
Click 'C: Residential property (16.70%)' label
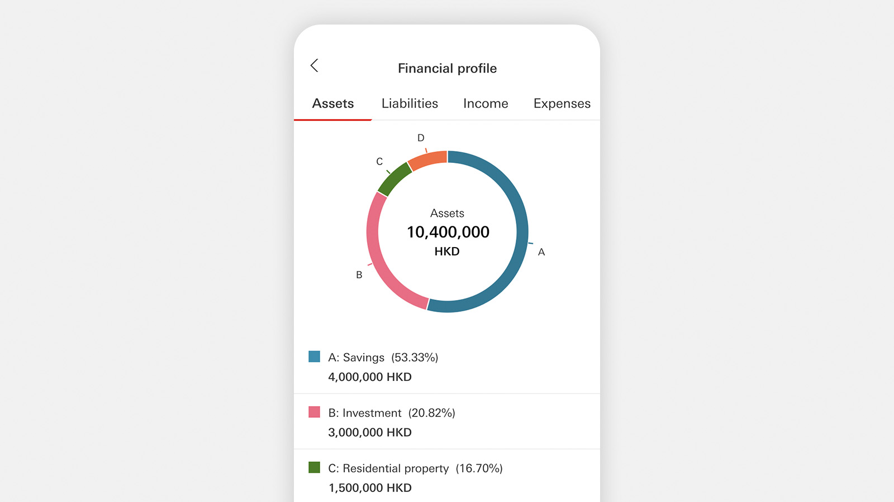point(416,469)
